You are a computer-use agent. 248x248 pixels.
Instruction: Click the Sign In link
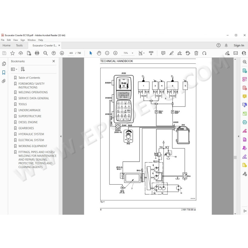click(239, 45)
